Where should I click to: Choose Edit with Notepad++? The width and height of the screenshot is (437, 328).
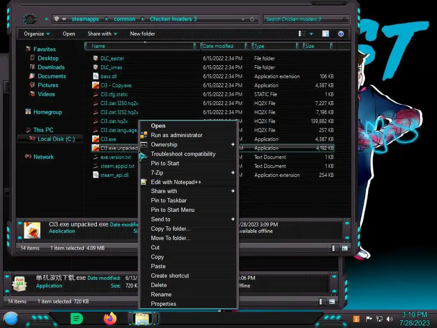pyautogui.click(x=188, y=182)
